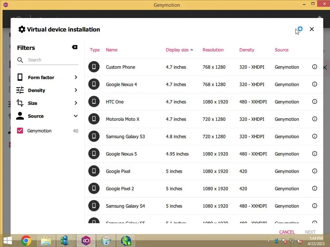Image resolution: width=330 pixels, height=247 pixels.
Task: Click Samsung Galaxy S4 phone icon
Action: click(94, 206)
